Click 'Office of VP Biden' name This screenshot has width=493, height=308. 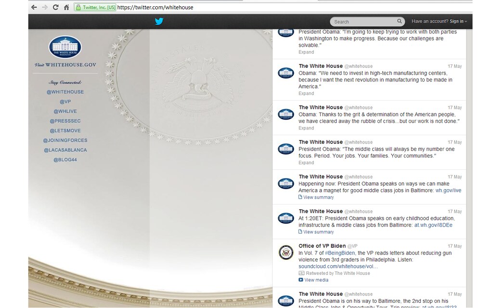322,246
